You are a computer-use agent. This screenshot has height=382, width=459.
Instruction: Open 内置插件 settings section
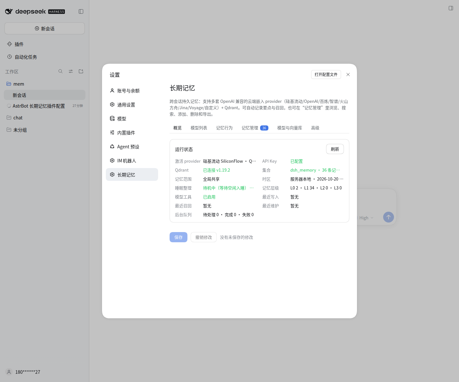tap(132, 133)
